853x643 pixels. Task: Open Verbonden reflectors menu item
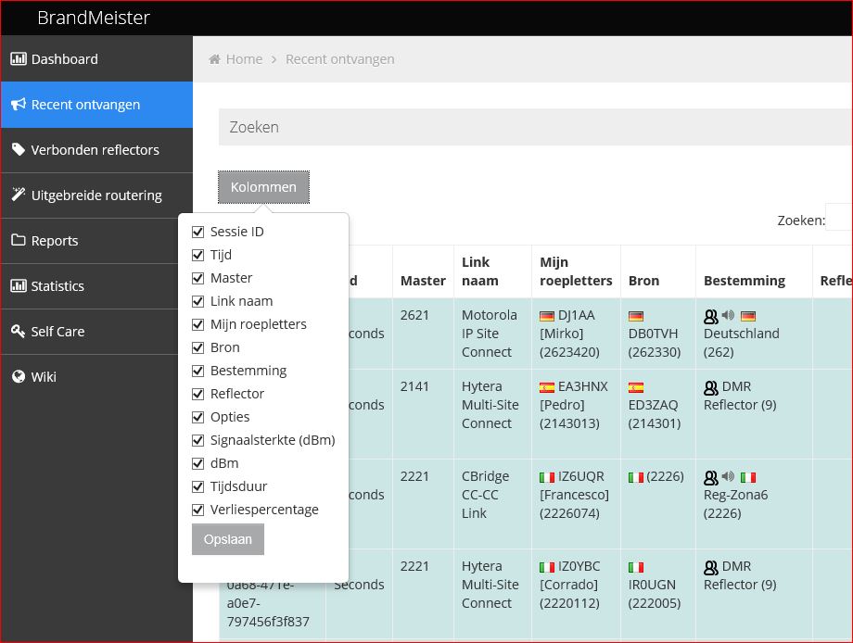pyautogui.click(x=96, y=150)
